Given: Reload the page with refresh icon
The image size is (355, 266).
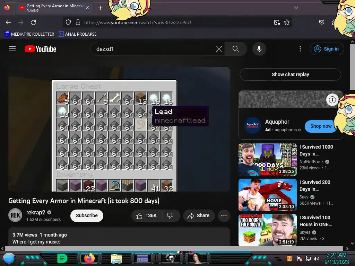Looking at the screenshot, I should pos(33,23).
